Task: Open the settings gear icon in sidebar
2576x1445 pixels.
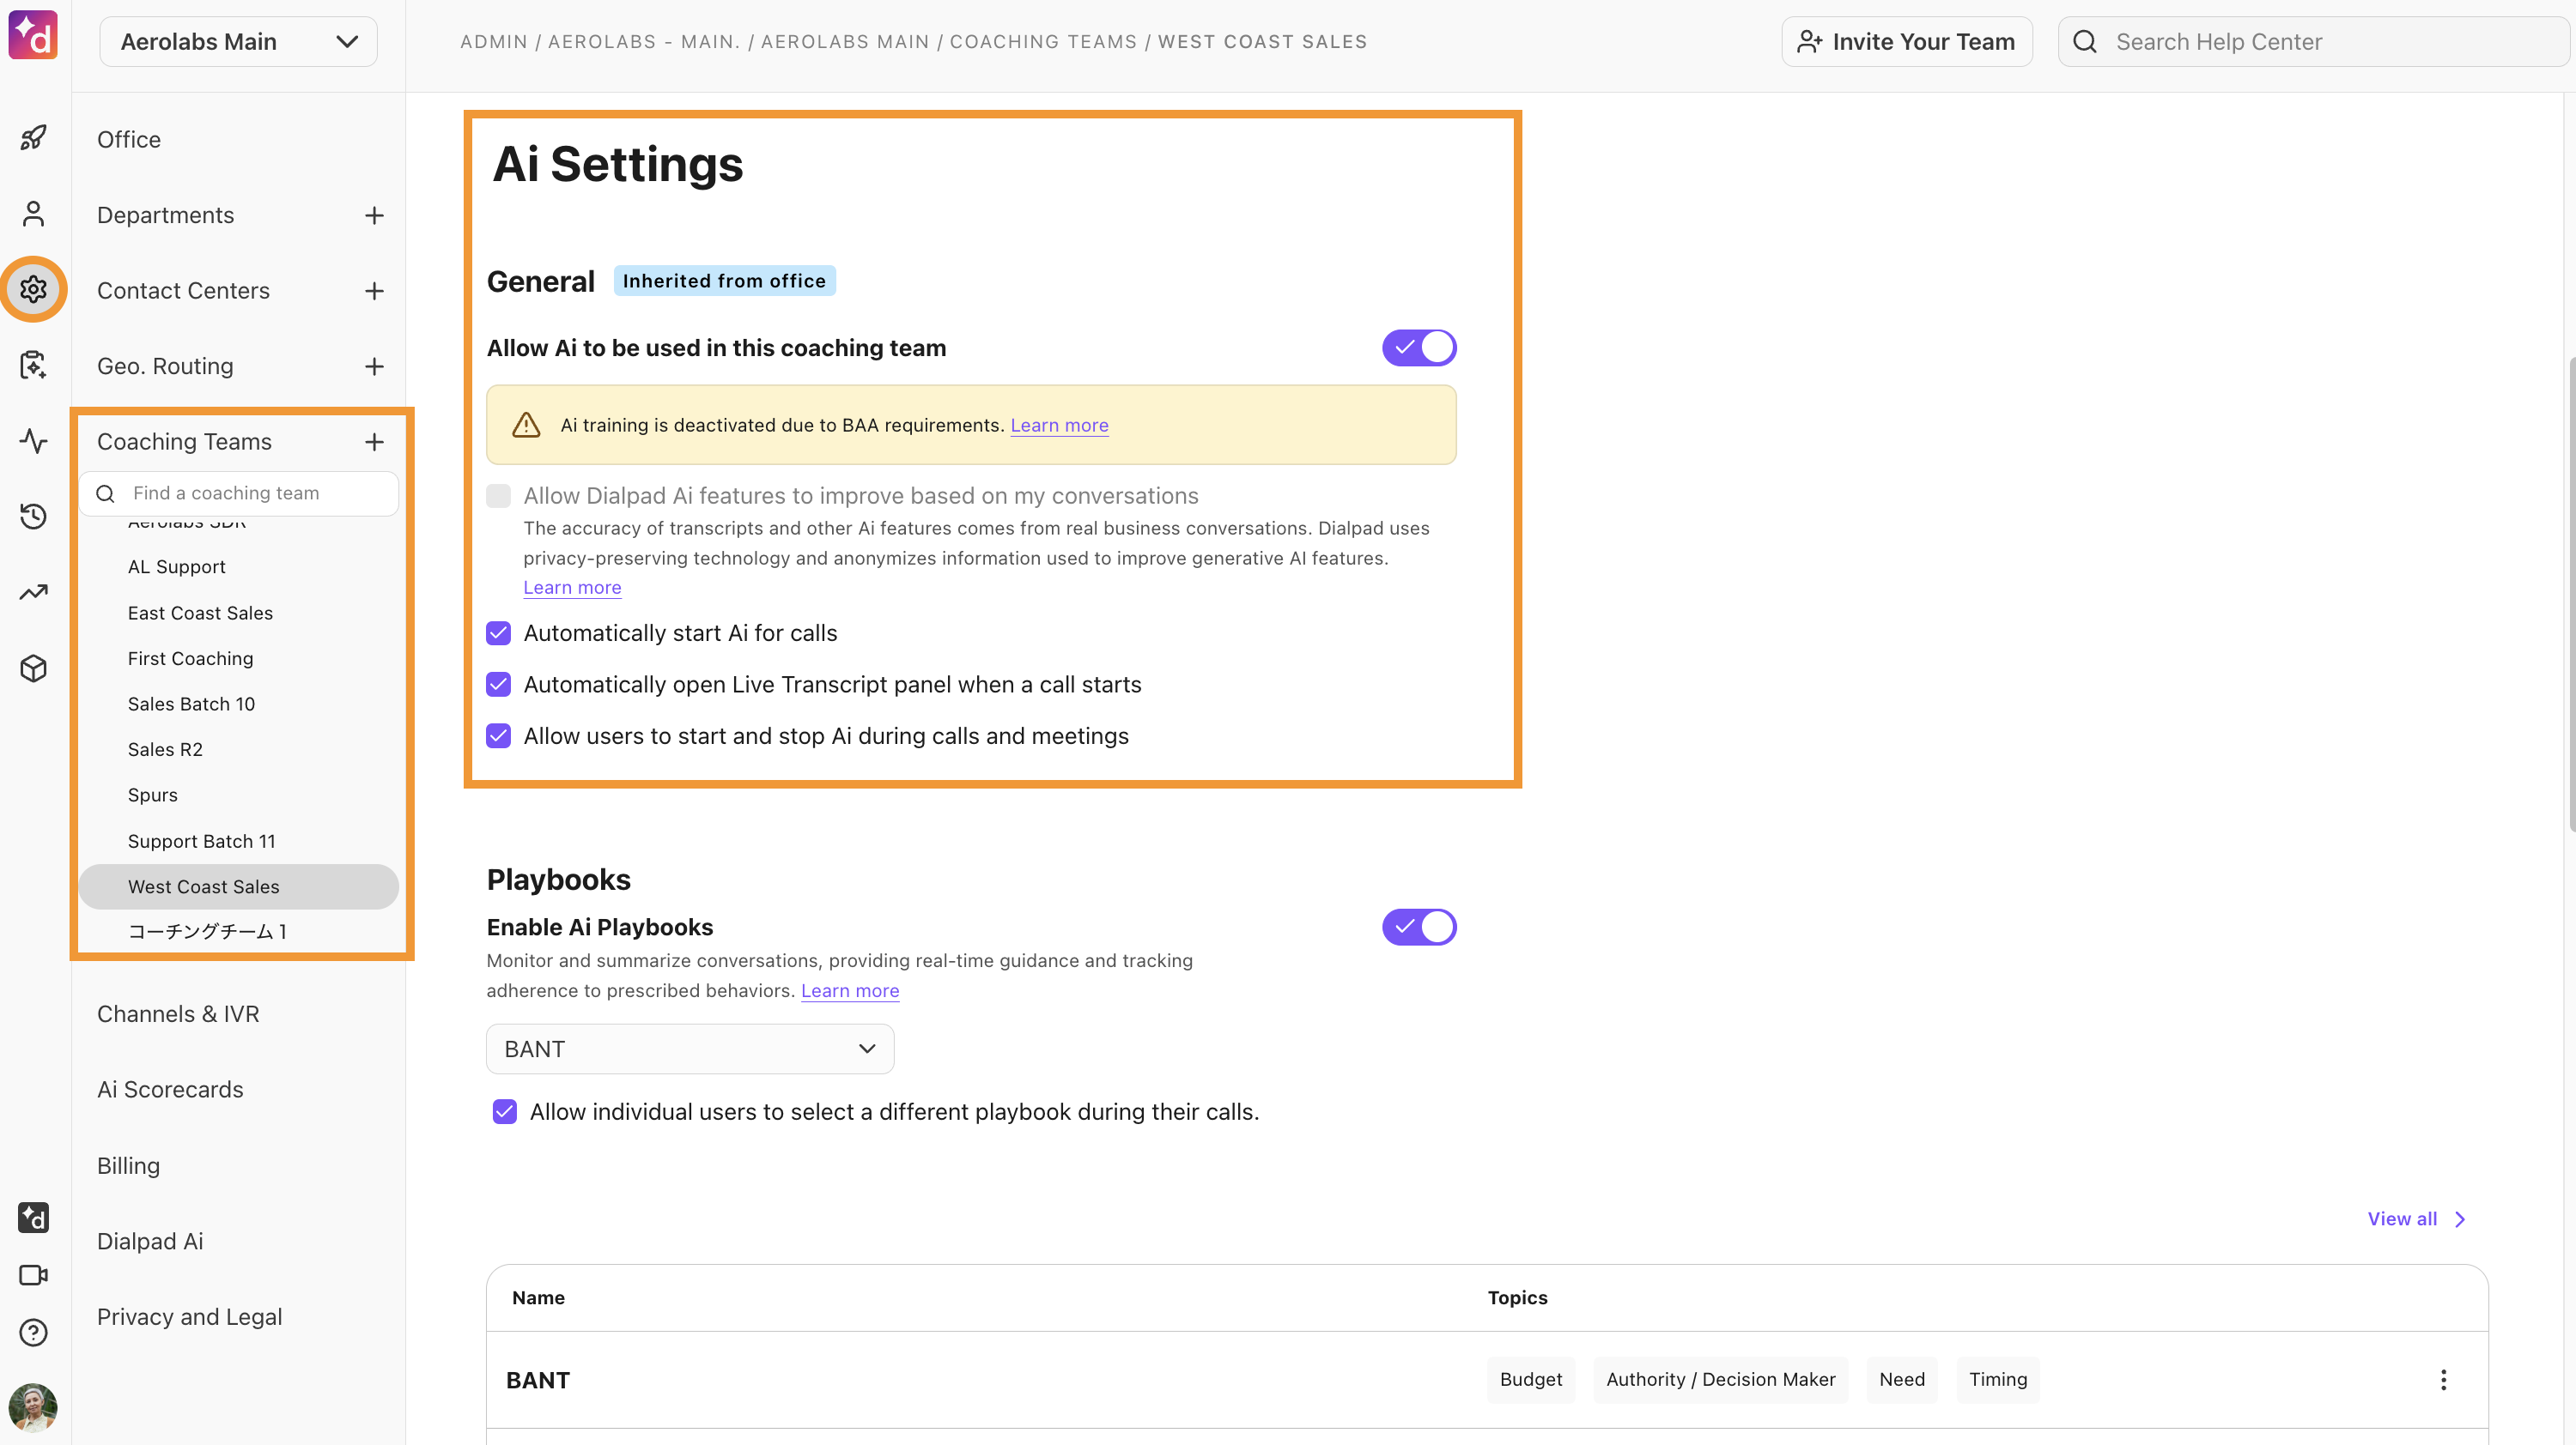Action: coord(34,290)
